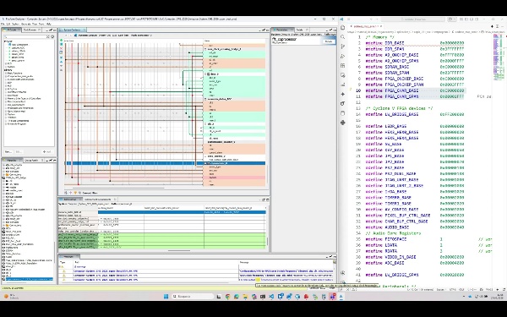The image size is (507, 317).
Task: Click '#define AUDIO_BASE' line in editor
Action: click(x=415, y=227)
